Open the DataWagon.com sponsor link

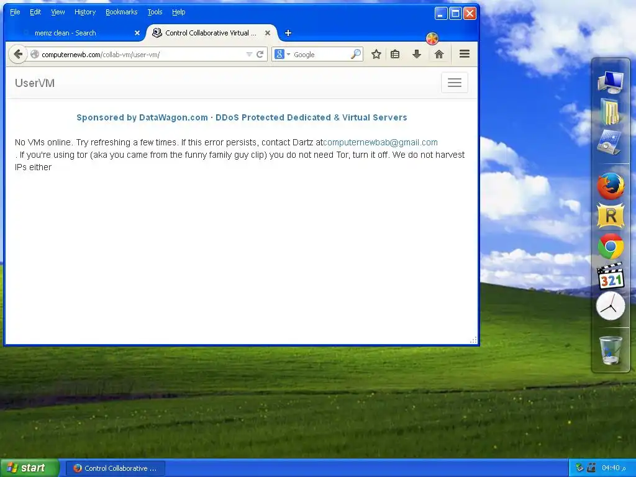[x=242, y=117]
